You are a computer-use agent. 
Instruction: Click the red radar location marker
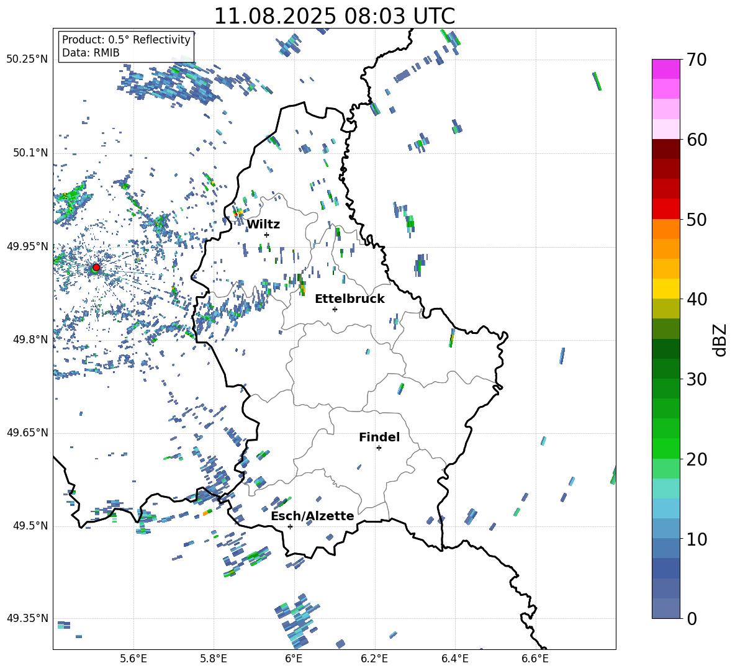96,268
